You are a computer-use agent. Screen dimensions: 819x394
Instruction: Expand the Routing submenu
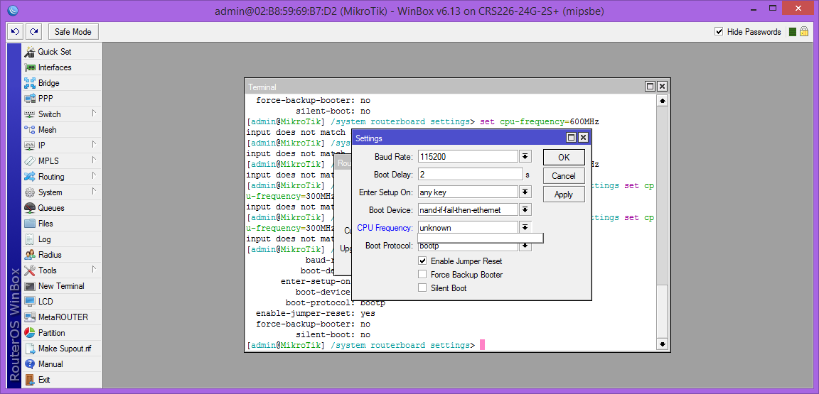(94, 176)
